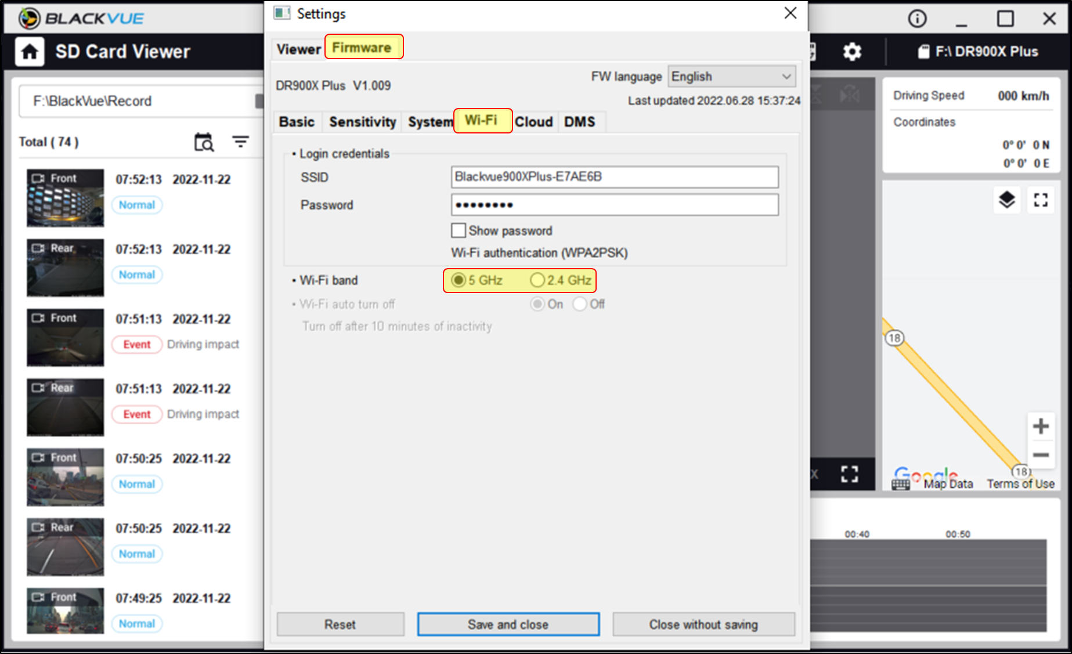Image resolution: width=1072 pixels, height=654 pixels.
Task: Open the Terms of Use map link
Action: coord(1020,484)
